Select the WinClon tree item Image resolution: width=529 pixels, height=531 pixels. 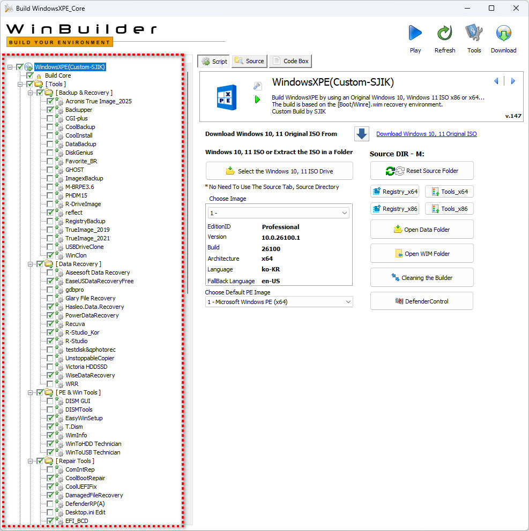(76, 256)
